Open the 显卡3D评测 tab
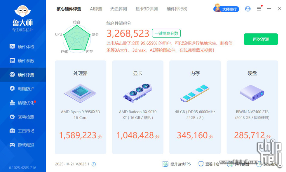The width and height of the screenshot is (286, 172). tap(147, 9)
